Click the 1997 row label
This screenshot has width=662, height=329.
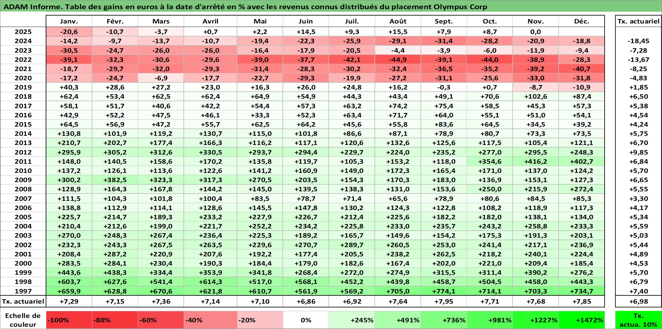point(23,291)
